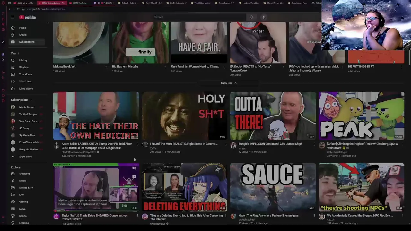The height and width of the screenshot is (231, 411).
Task: Open Echo Chamberlain channel
Action: click(x=27, y=142)
